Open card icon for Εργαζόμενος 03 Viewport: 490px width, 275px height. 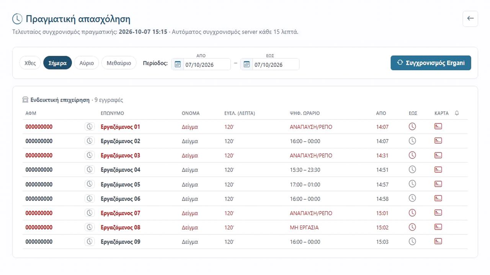(438, 155)
